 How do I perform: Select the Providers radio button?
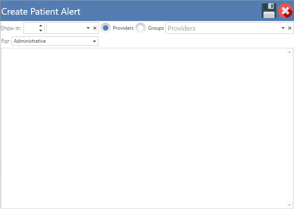point(105,28)
